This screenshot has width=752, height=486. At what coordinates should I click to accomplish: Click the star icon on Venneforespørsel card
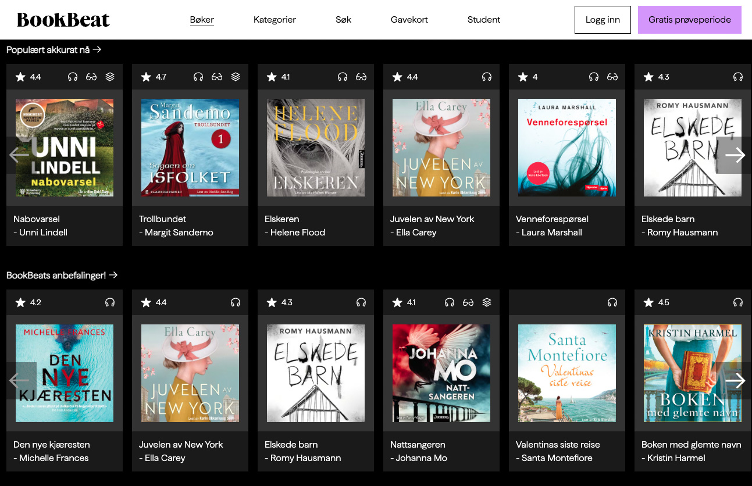click(523, 77)
